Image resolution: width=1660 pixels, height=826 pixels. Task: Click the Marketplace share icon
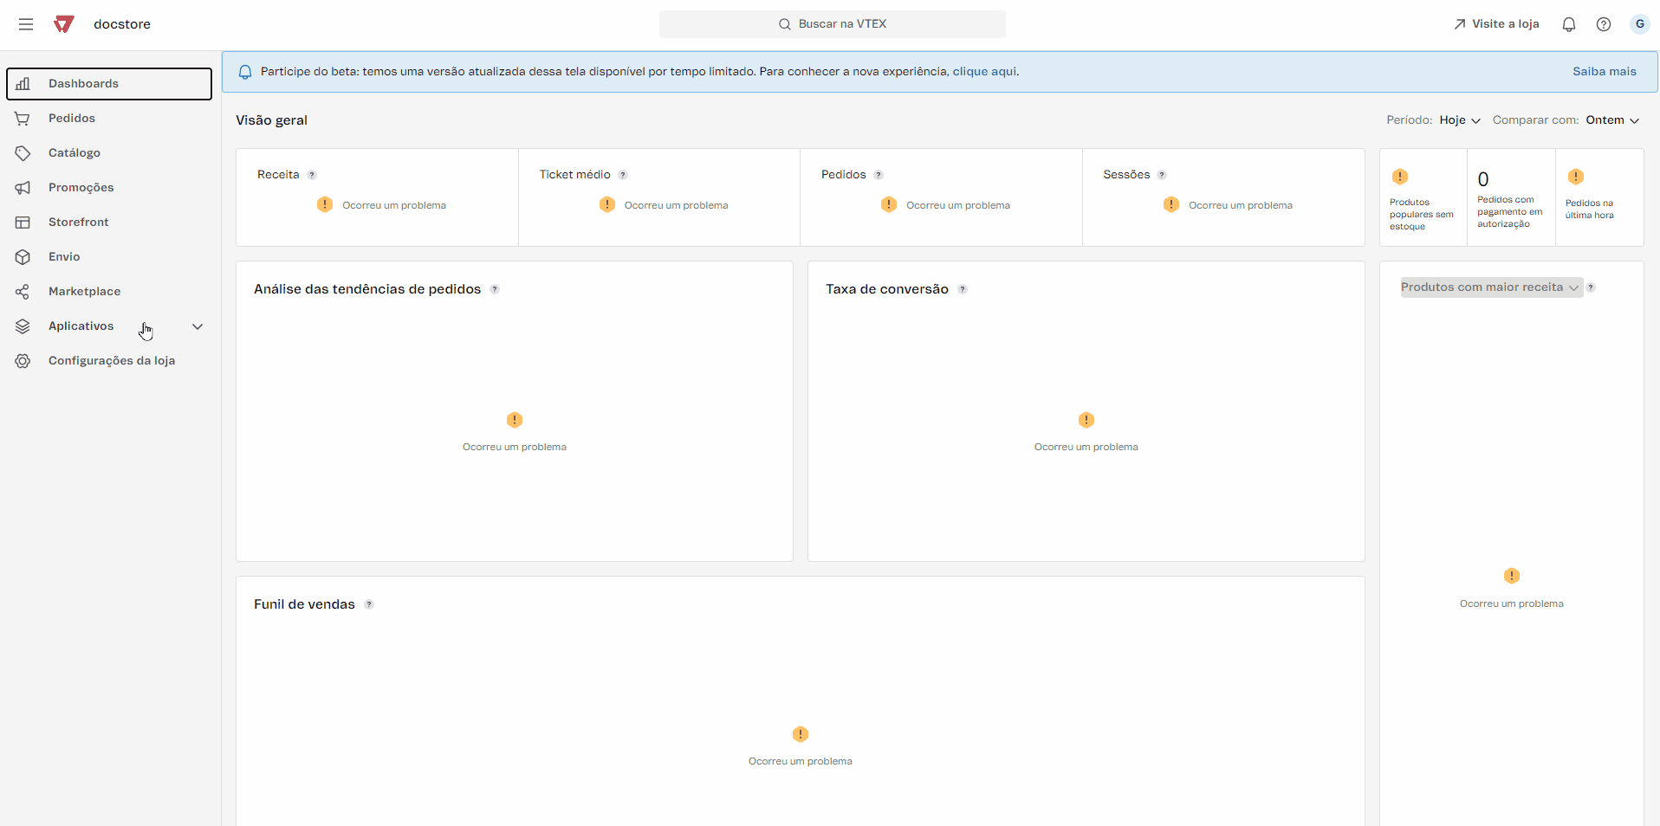tap(23, 292)
